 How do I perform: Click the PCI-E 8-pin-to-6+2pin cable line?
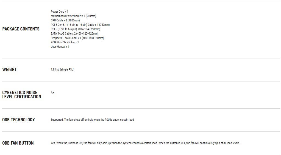(75, 29)
